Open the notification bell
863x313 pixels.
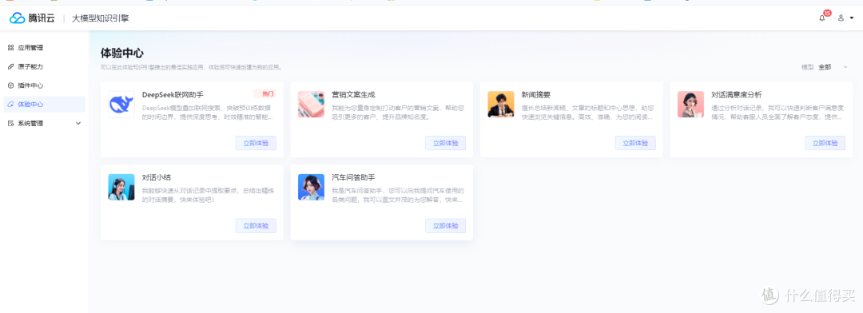tap(822, 18)
